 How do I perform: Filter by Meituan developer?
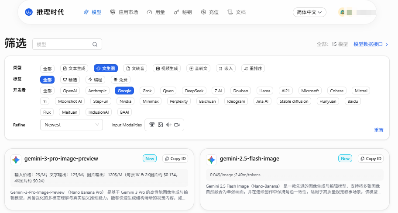[x=69, y=112]
